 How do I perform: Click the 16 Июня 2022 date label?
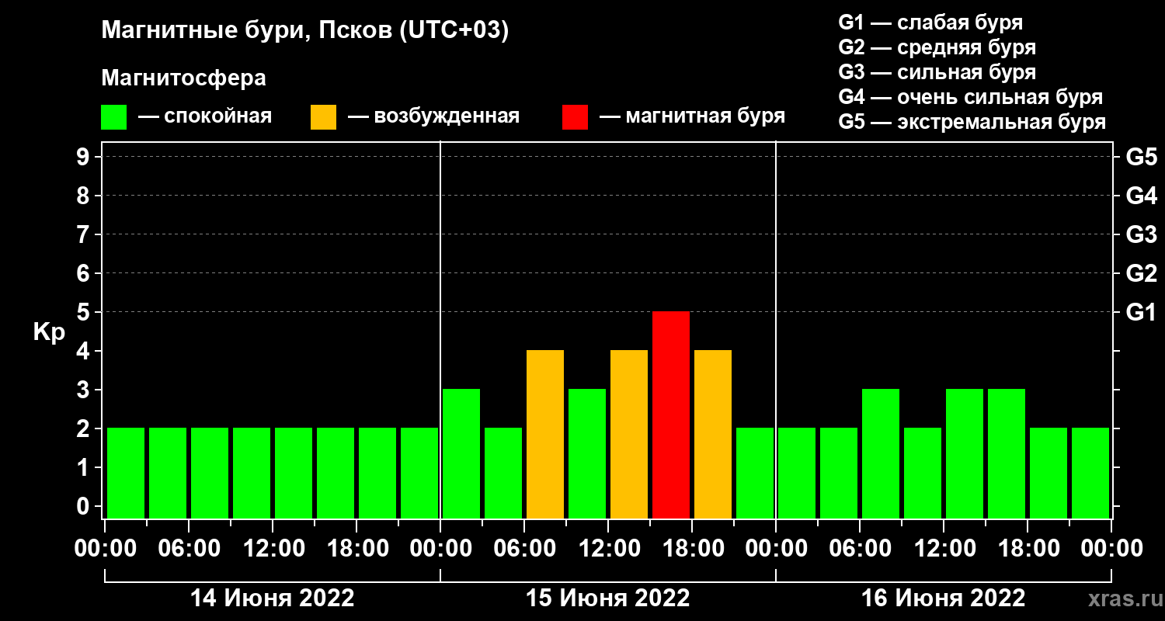click(944, 598)
